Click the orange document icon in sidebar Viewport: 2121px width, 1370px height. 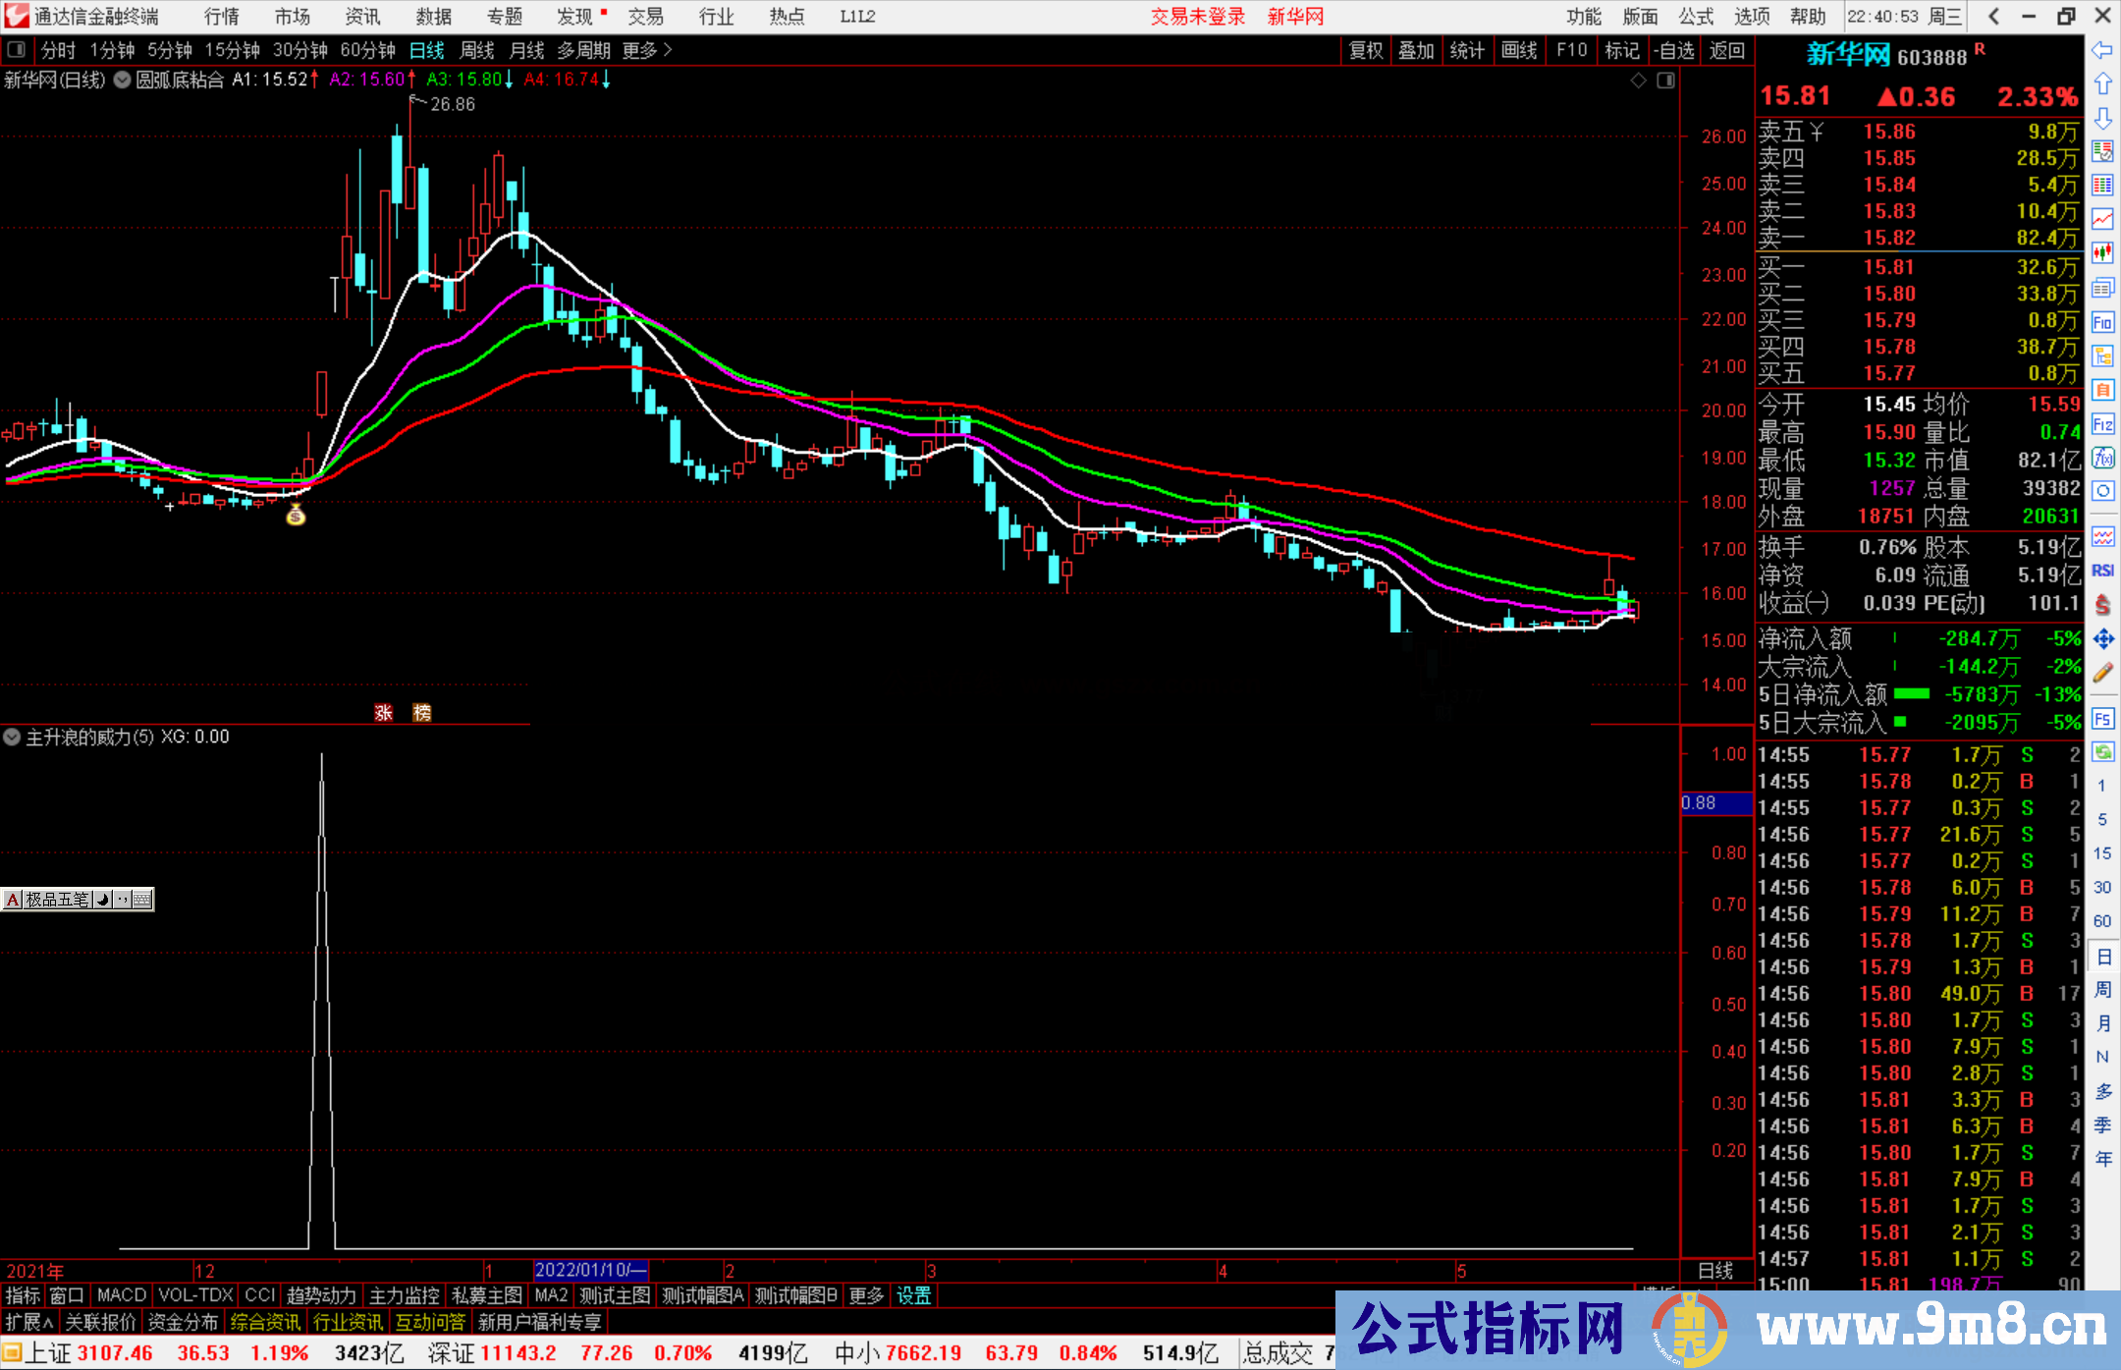2102,390
